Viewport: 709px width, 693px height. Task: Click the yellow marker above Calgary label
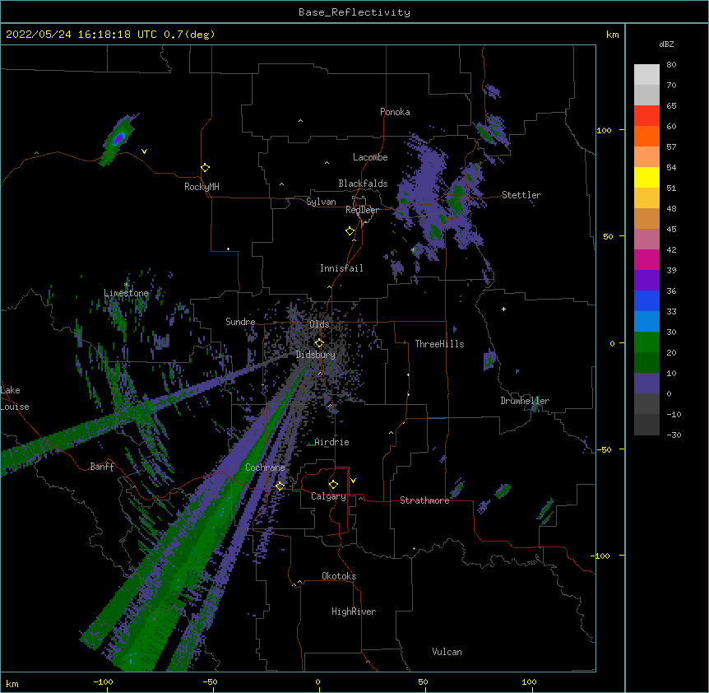point(333,485)
